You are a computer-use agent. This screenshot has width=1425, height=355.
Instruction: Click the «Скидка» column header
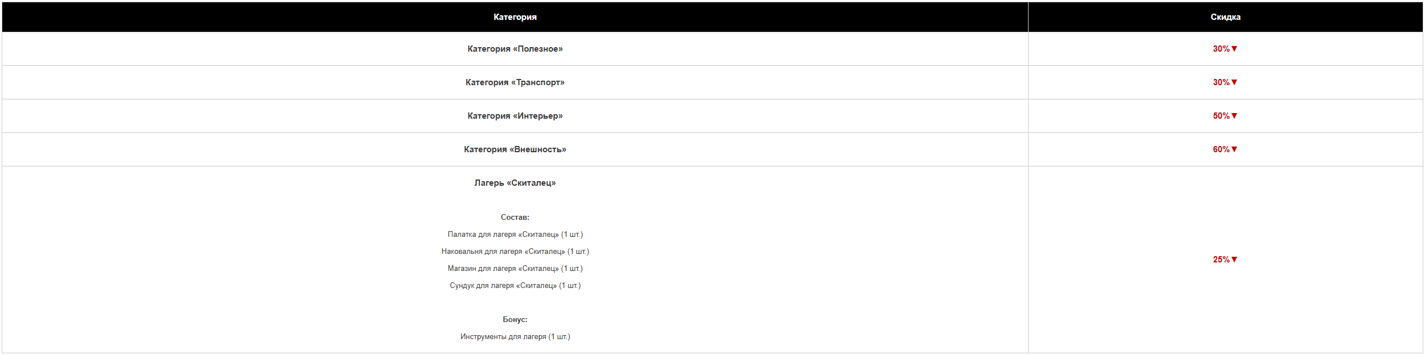1225,17
